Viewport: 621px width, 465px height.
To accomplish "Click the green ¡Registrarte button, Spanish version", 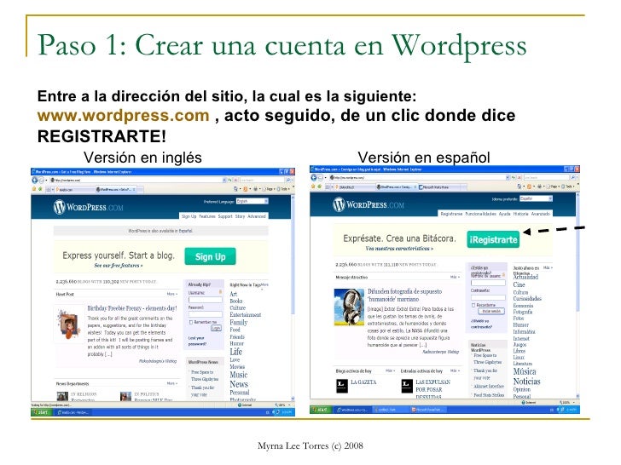I will click(493, 239).
